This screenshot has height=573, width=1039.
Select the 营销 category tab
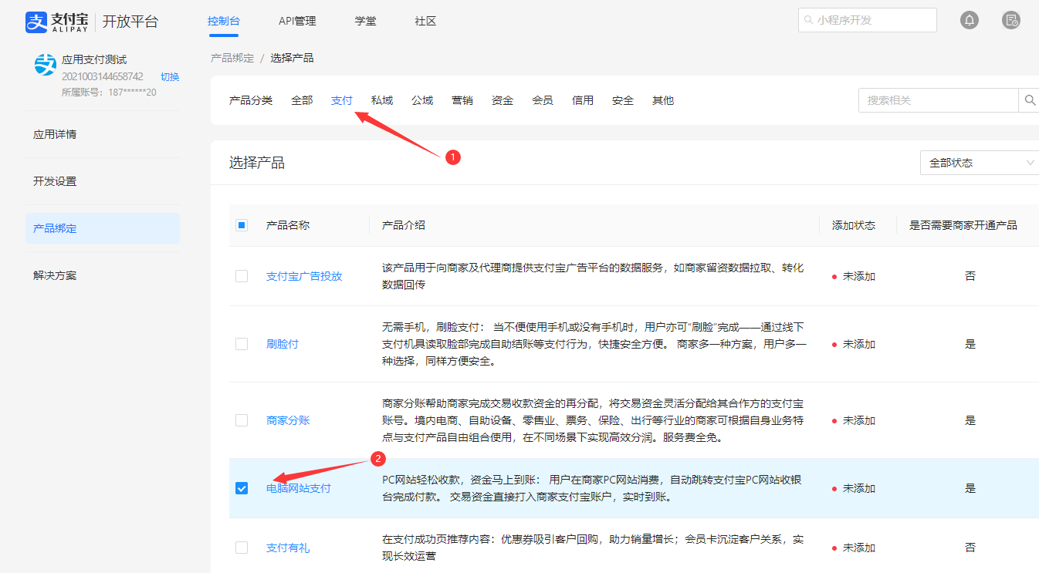click(x=462, y=100)
